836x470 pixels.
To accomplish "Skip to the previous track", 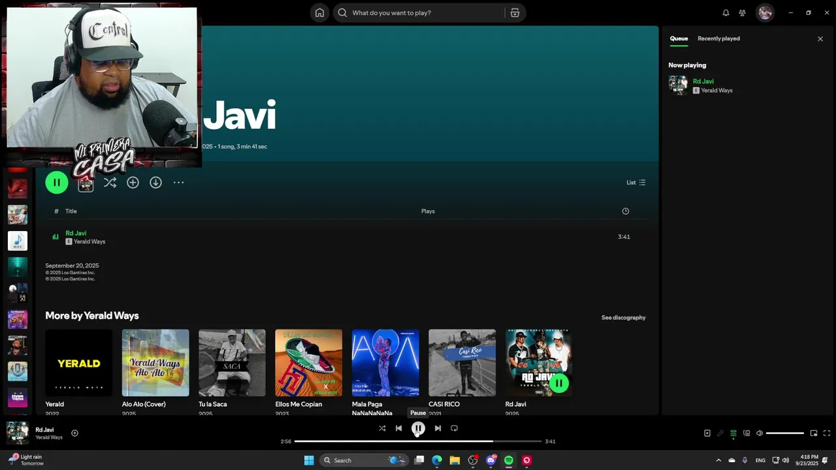I will click(398, 428).
